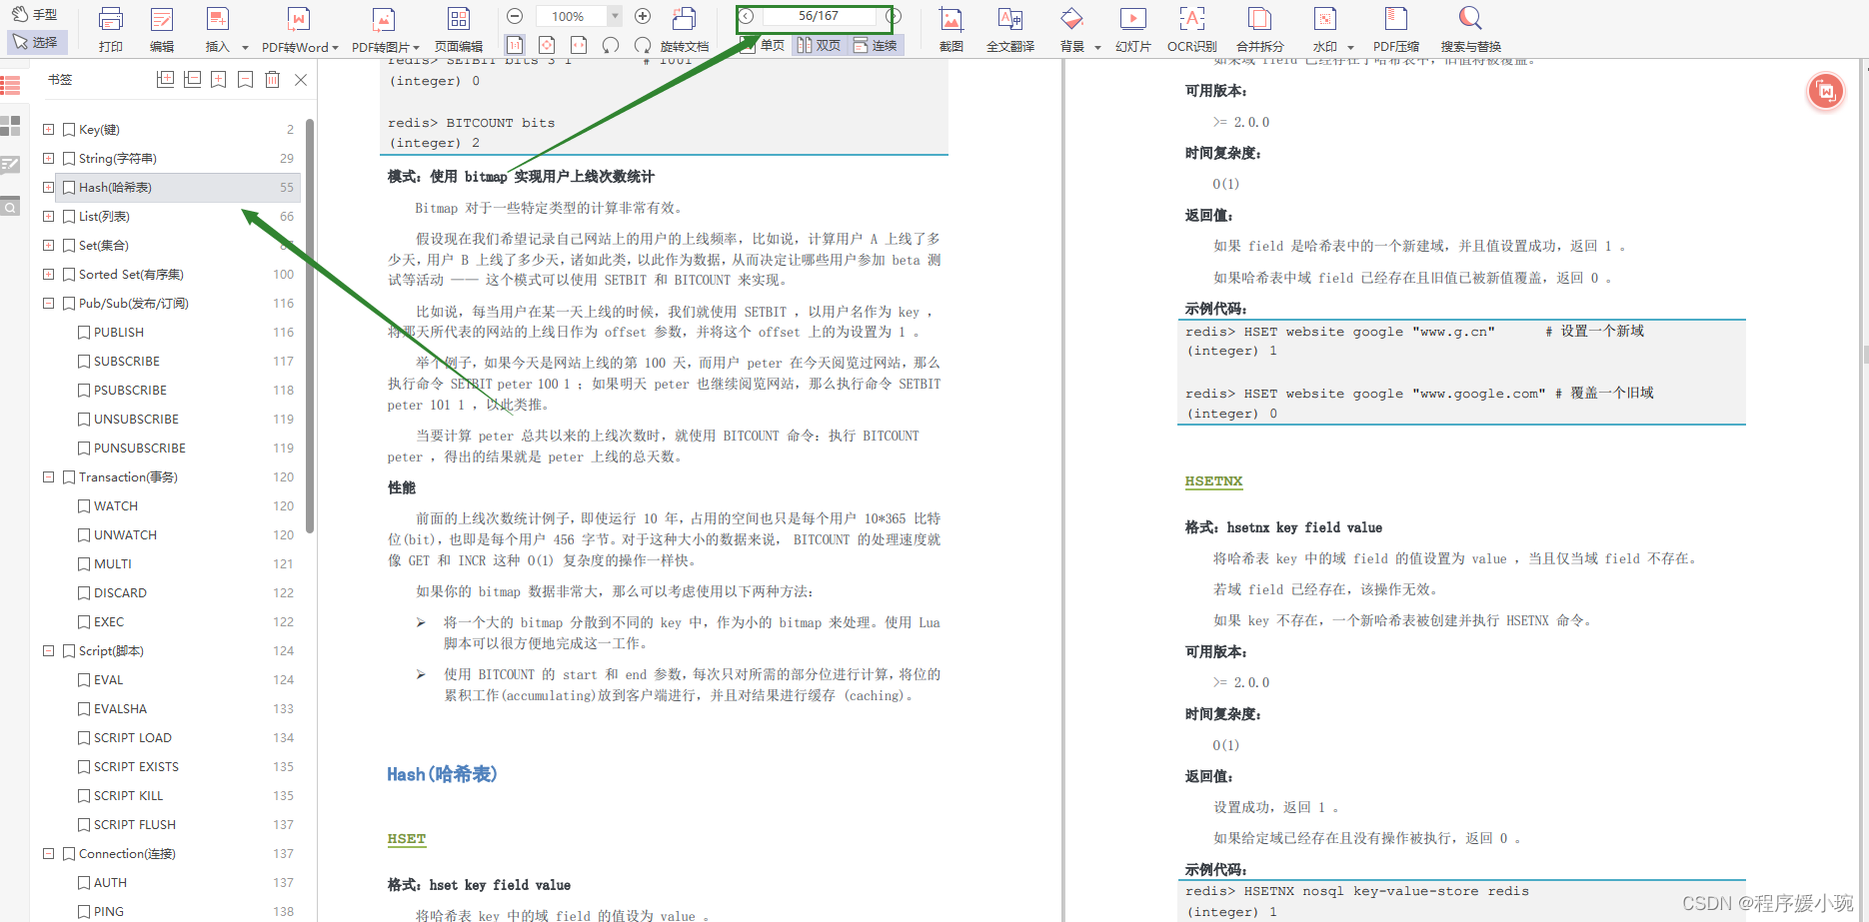Collapse the Transaction(事务) bookmark node
Image resolution: width=1869 pixels, height=922 pixels.
(x=48, y=477)
